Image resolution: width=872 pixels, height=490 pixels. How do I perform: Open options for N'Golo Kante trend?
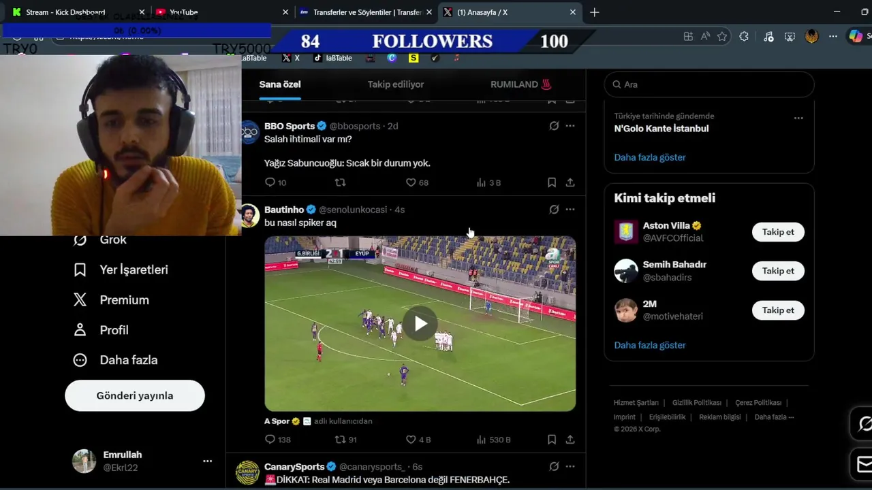point(798,118)
